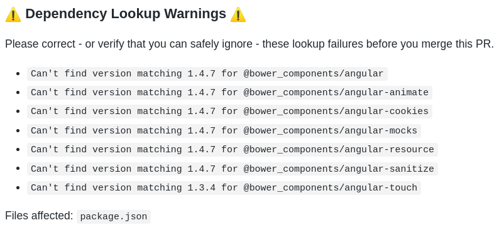
Task: Click the bullet before the first angular entry
Action: tap(18, 74)
